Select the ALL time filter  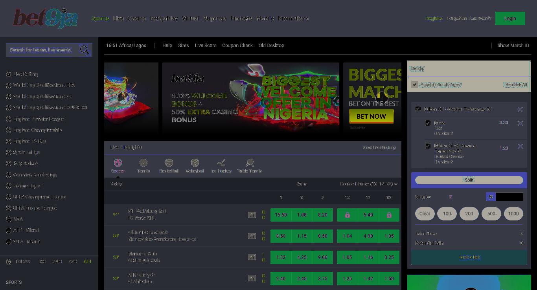pos(88,261)
